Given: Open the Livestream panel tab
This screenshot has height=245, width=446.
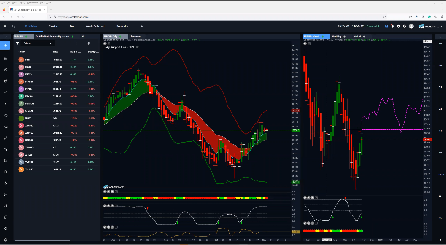Looking at the screenshot, I should click(135, 37).
